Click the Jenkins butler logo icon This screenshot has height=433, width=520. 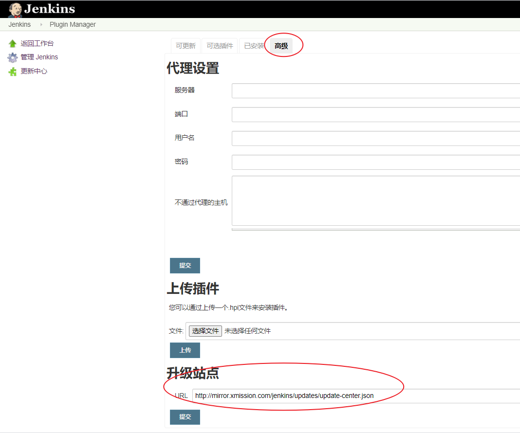pyautogui.click(x=15, y=10)
